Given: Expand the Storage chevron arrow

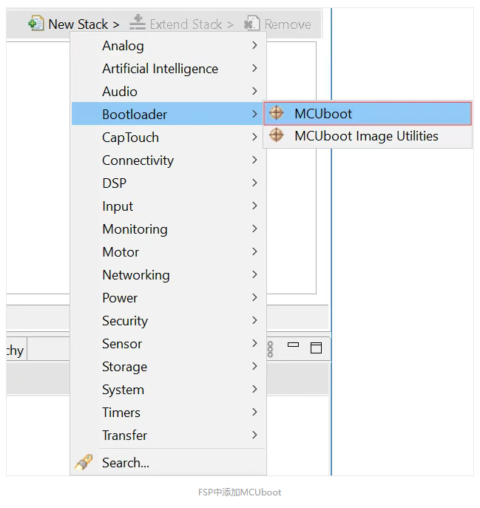Looking at the screenshot, I should pos(254,367).
